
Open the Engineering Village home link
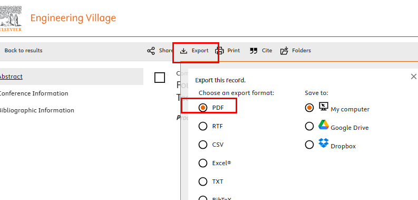[73, 18]
